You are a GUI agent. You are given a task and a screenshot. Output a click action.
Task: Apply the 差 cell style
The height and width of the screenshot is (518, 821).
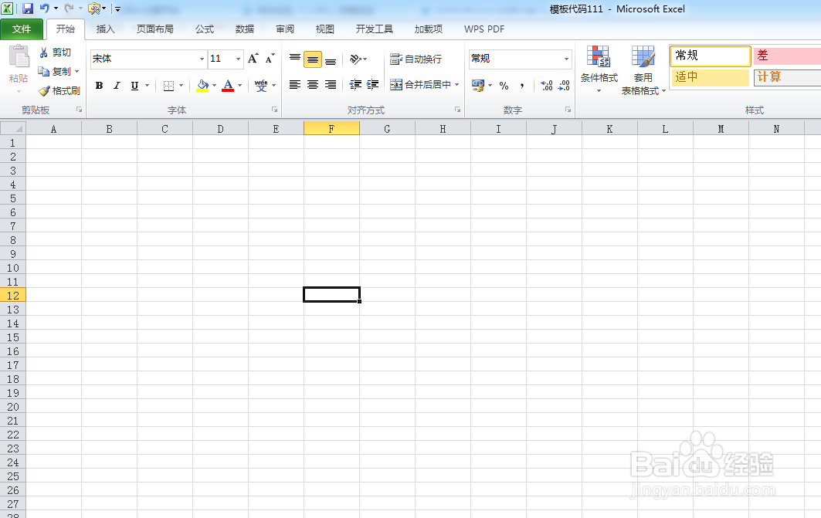(x=787, y=56)
